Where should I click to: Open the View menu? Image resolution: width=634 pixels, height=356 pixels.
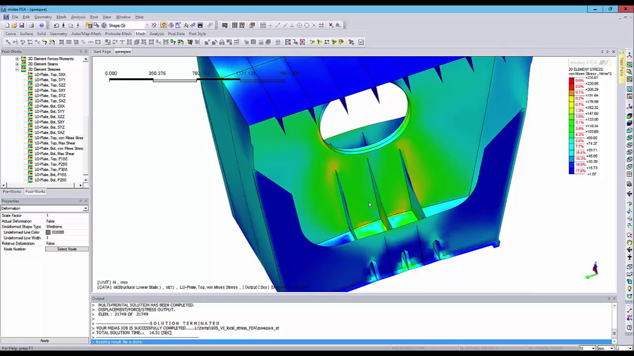click(x=106, y=17)
